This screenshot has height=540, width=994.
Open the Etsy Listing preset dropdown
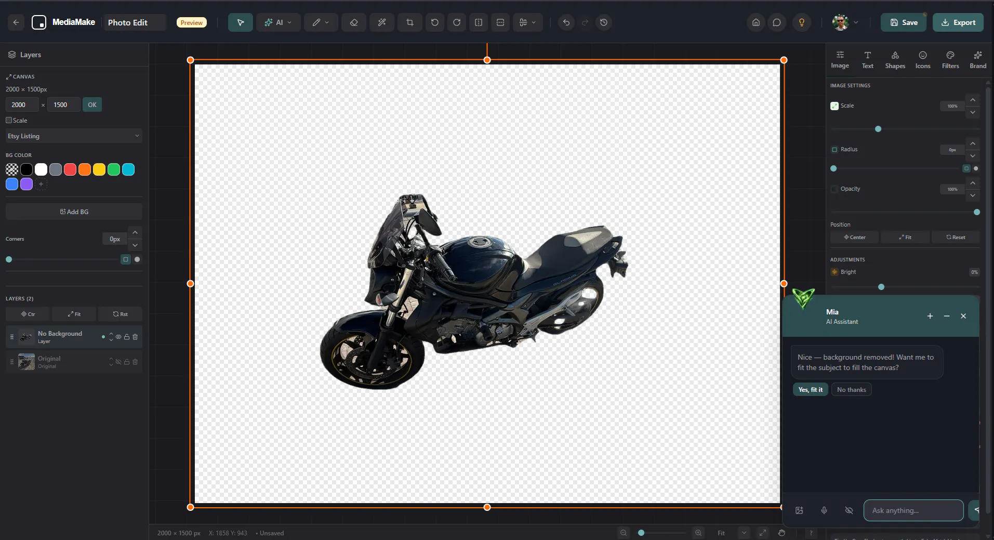click(74, 136)
